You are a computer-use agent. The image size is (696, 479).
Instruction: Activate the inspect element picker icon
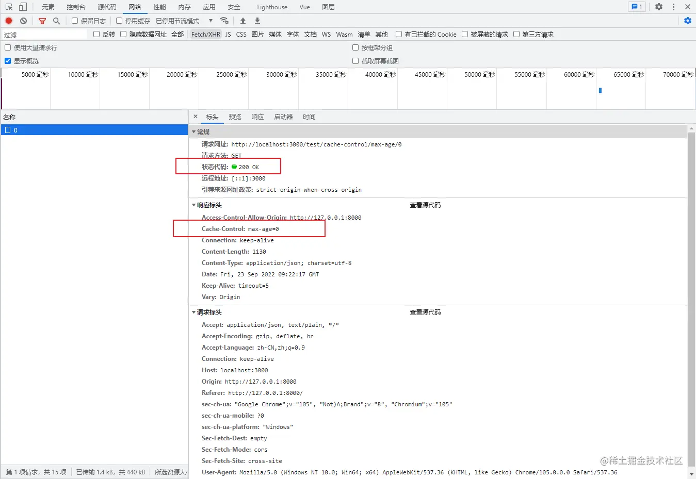tap(9, 7)
